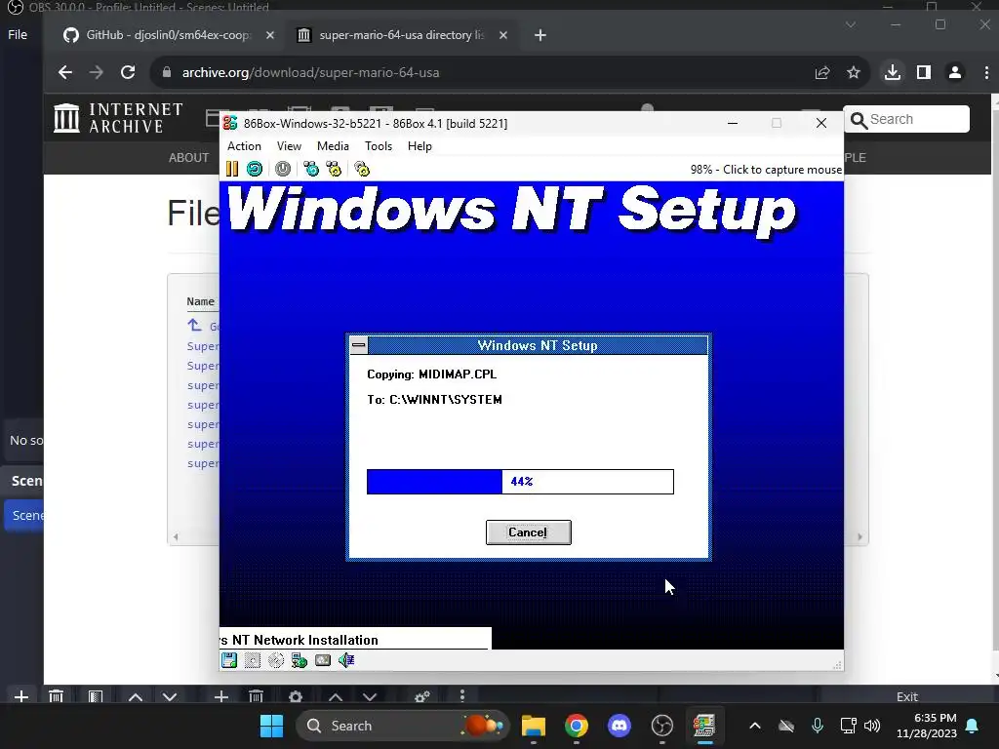Click the CD-ROM disc icon in 86Box status bar
This screenshot has width=999, height=749.
(276, 660)
